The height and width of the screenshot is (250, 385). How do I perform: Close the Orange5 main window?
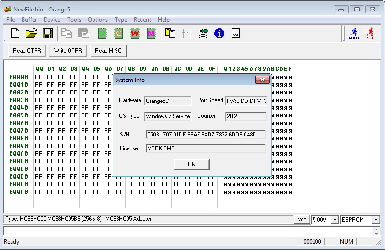[x=373, y=10]
